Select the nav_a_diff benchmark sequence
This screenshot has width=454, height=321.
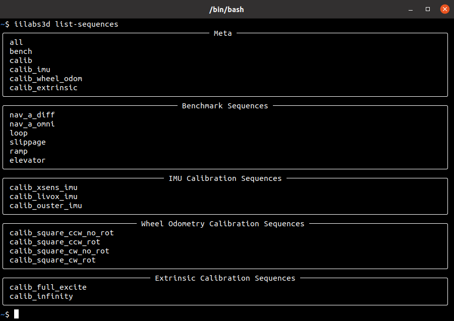coord(32,114)
